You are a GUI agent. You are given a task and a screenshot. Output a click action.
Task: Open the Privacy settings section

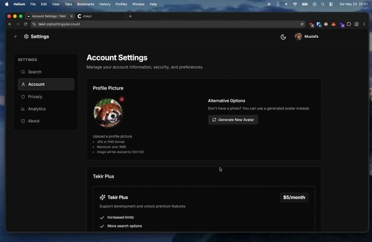coord(46,97)
